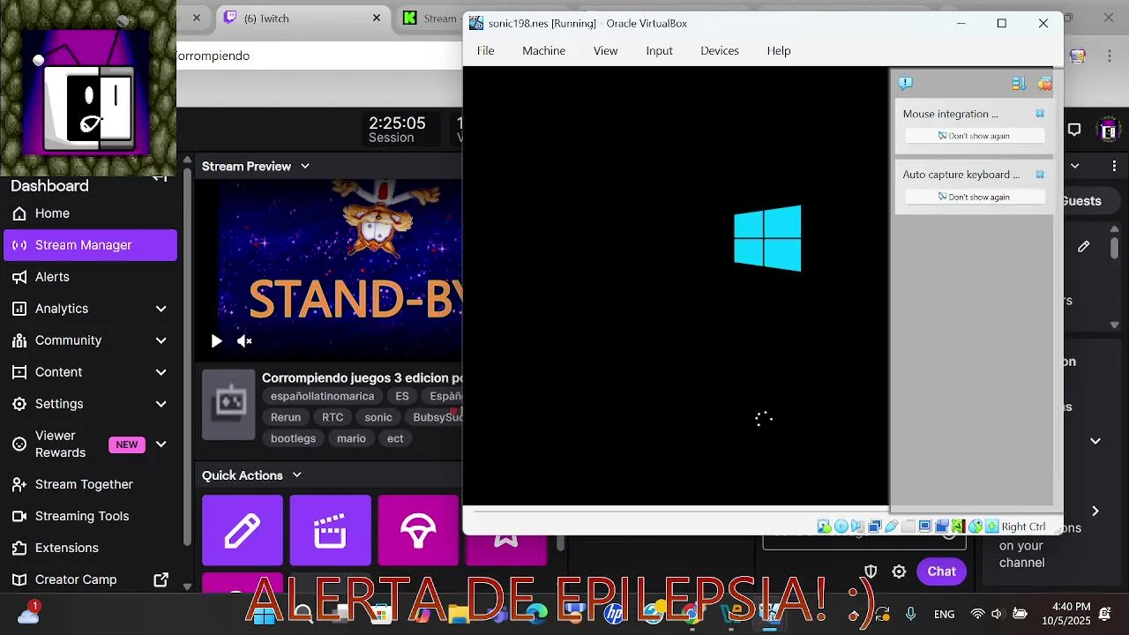Open the VirtualBox Help menu
Image resolution: width=1129 pixels, height=635 pixels.
coord(779,50)
